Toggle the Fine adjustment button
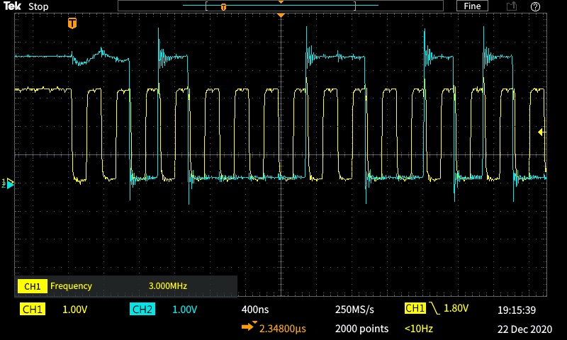 pyautogui.click(x=472, y=6)
